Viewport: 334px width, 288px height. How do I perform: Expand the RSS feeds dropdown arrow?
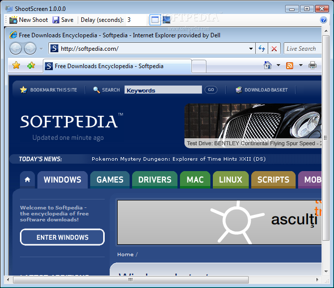(x=301, y=65)
